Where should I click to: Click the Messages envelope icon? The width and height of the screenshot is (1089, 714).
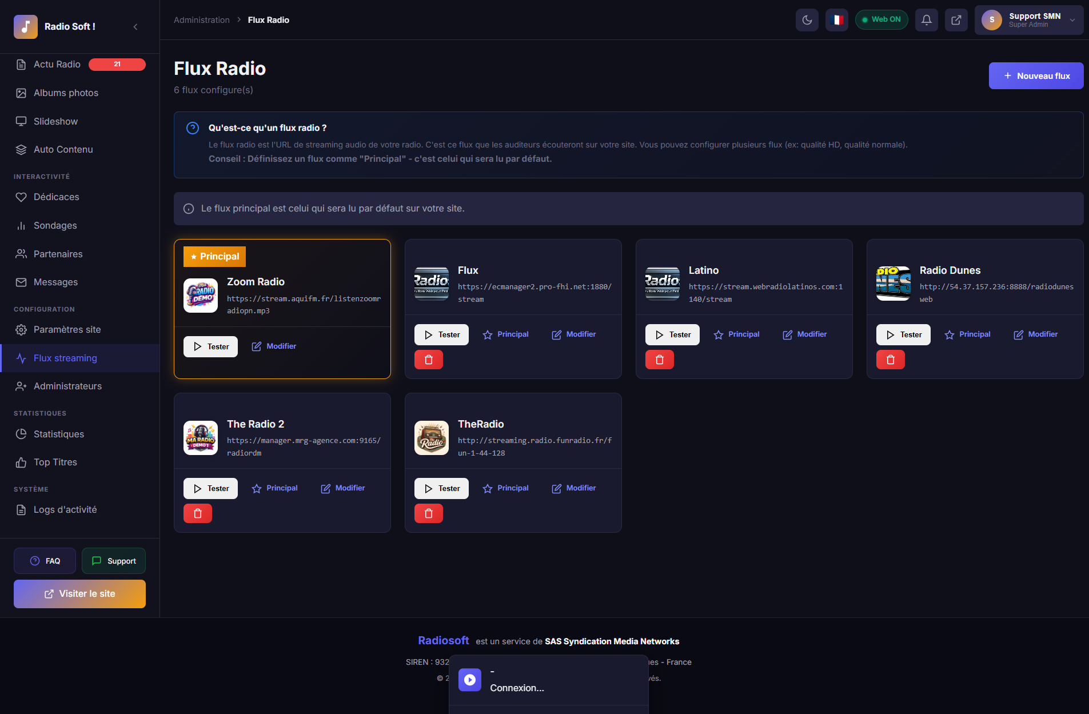tap(21, 282)
